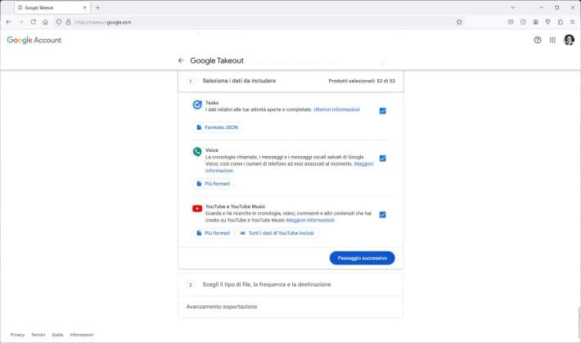Click the YouTube red logo icon
This screenshot has height=343, width=581.
tap(197, 209)
